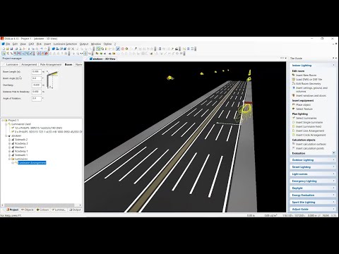This screenshot has width=339, height=254.
Task: Click the Insert calculation surfaces link
Action: click(x=311, y=144)
